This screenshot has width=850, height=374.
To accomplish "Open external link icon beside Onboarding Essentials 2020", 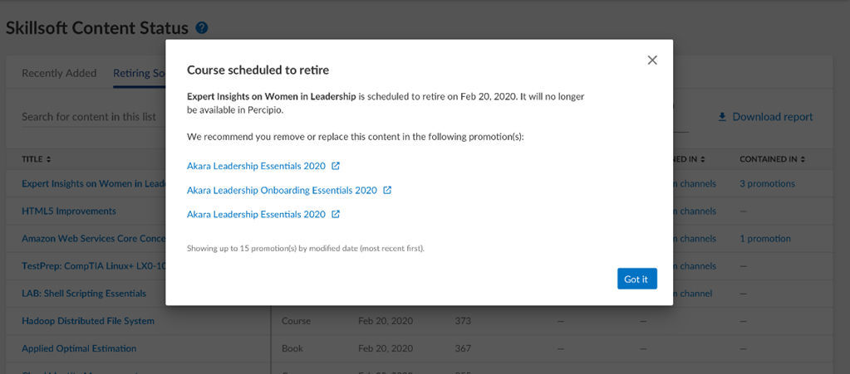I will 387,191.
